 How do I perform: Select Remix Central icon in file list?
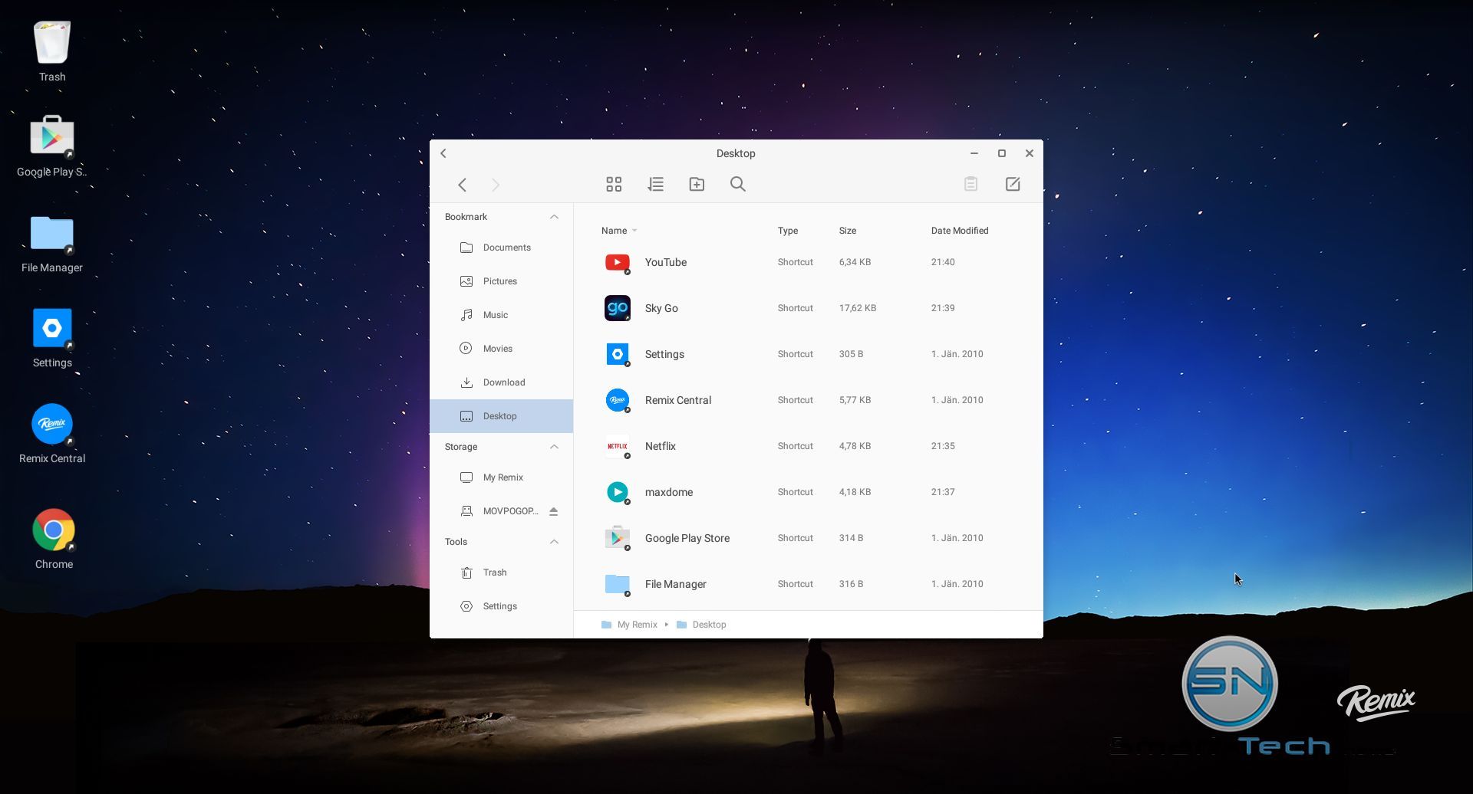(618, 400)
